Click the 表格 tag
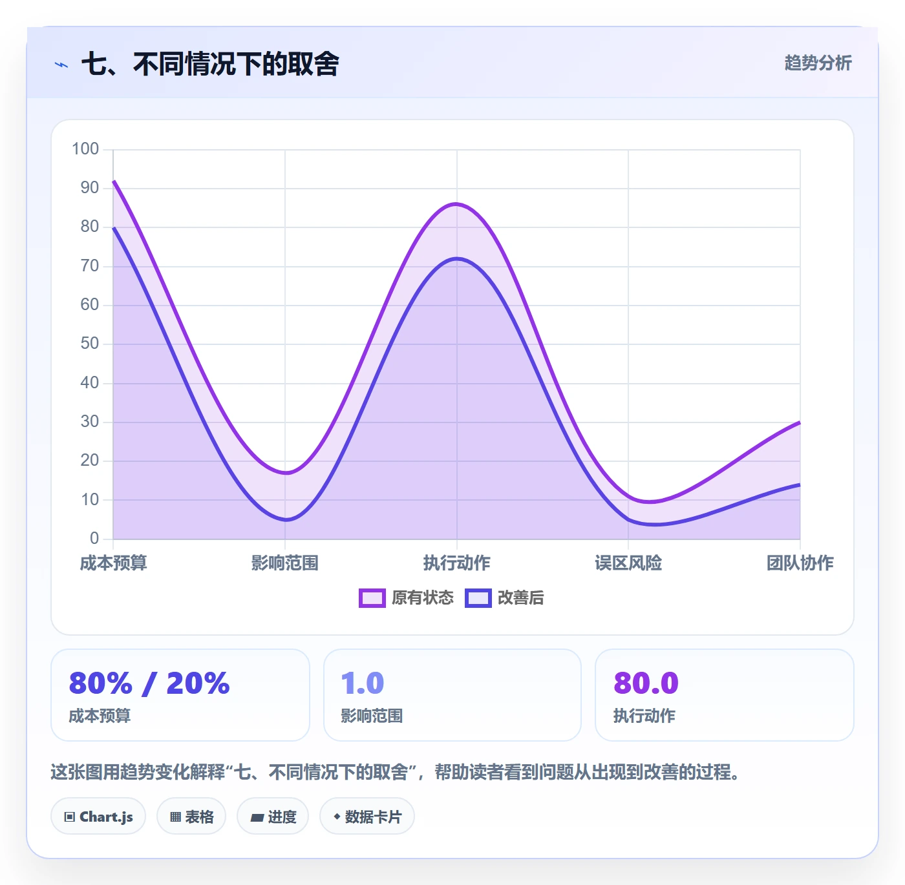The width and height of the screenshot is (905, 885). point(191,817)
